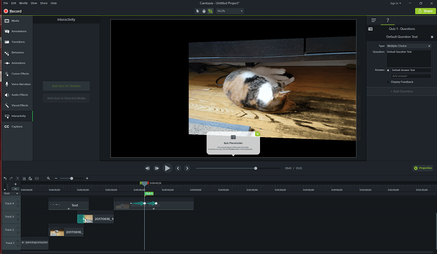The width and height of the screenshot is (437, 254).
Task: Click the Copy icon in timeline toolbar
Action: 24,179
